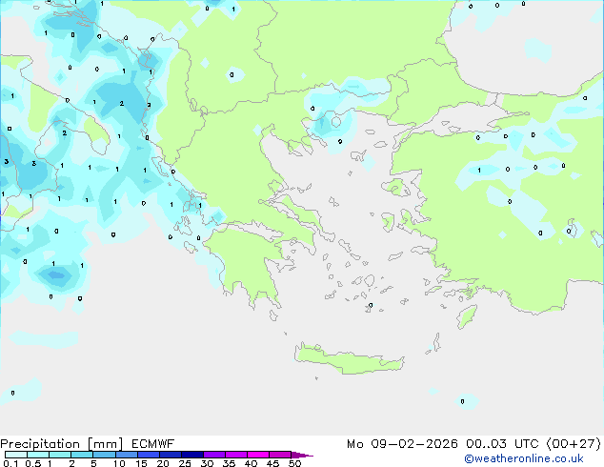The height and width of the screenshot is (467, 604).
Task: Click the '(00+27)' forecast offset text
Action: (x=574, y=444)
